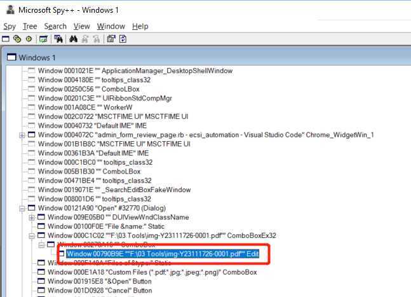Select Window 002C0722 "MSCTFIME UI" row
This screenshot has width=411, height=297.
point(113,116)
